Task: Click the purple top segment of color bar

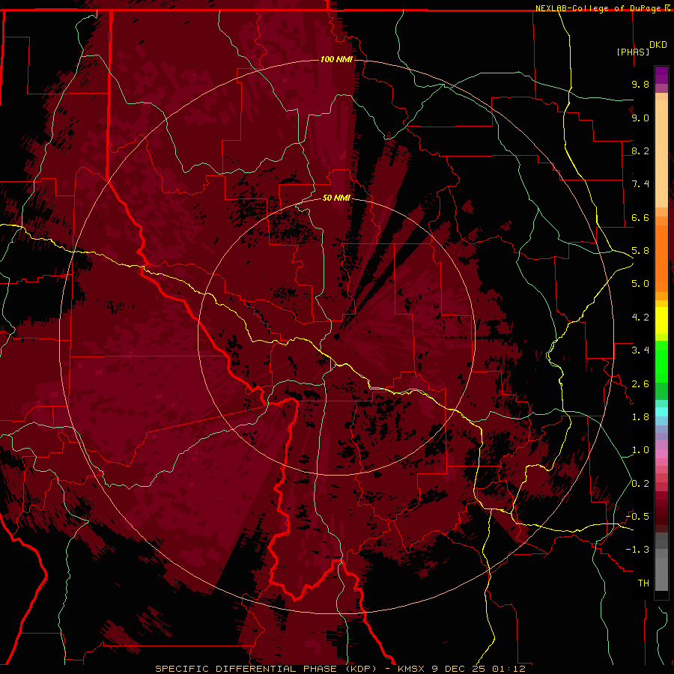Action: point(661,75)
